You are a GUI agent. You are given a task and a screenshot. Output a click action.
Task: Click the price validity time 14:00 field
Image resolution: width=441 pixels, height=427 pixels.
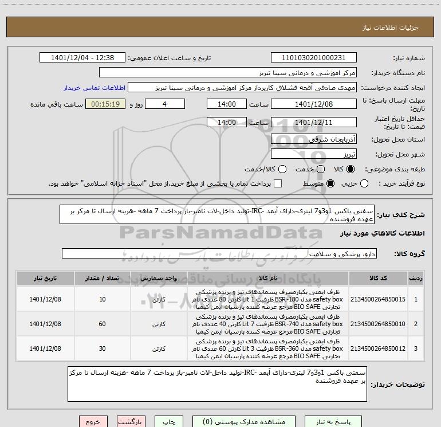[x=227, y=122]
